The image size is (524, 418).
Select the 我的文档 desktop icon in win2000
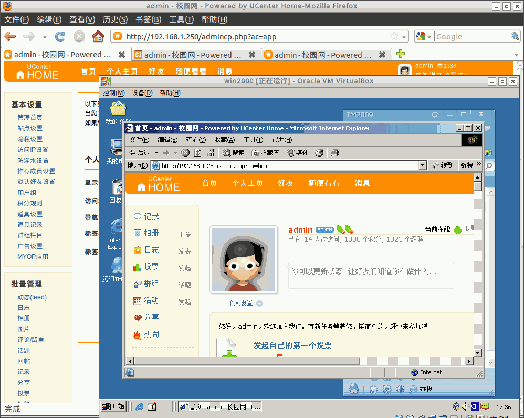tap(118, 113)
